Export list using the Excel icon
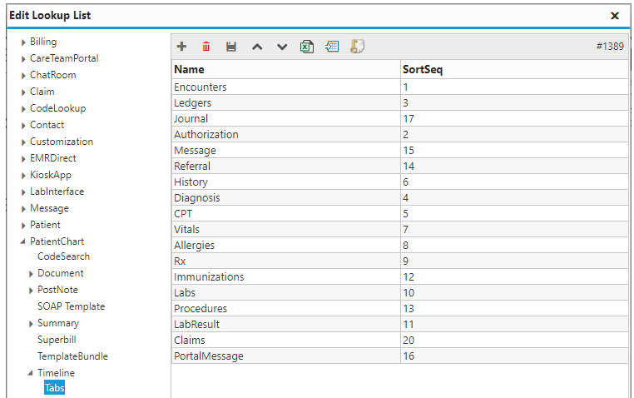Image resolution: width=634 pixels, height=398 pixels. [x=307, y=47]
